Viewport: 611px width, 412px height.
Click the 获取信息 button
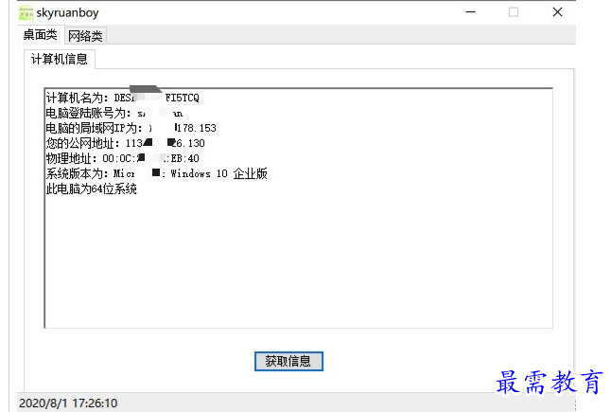click(288, 361)
